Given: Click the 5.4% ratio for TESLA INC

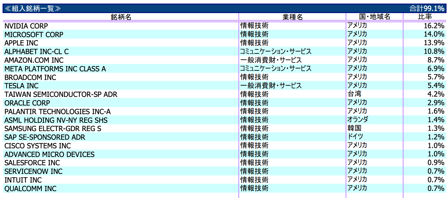Looking at the screenshot, I should pyautogui.click(x=435, y=86).
